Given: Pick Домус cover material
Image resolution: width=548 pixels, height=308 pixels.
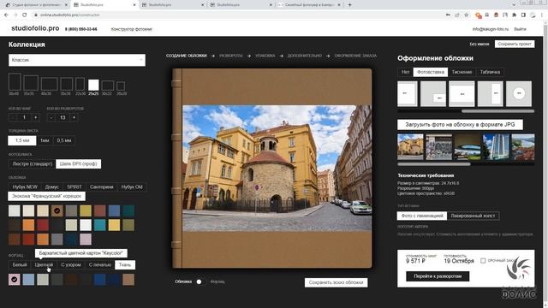Looking at the screenshot, I should 52,187.
